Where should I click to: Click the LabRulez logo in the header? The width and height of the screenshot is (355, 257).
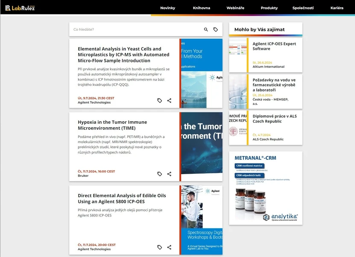coord(20,8)
